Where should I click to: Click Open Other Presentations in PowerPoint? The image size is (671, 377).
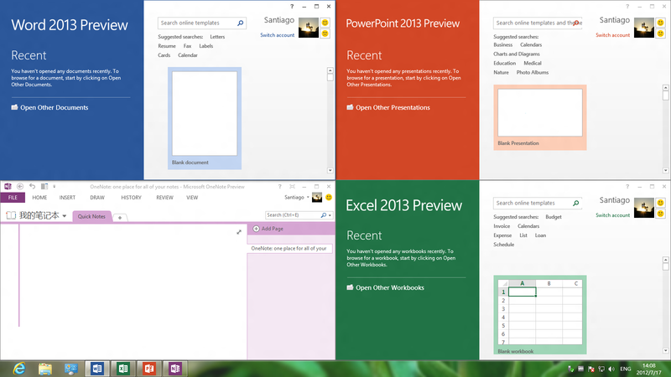(388, 107)
